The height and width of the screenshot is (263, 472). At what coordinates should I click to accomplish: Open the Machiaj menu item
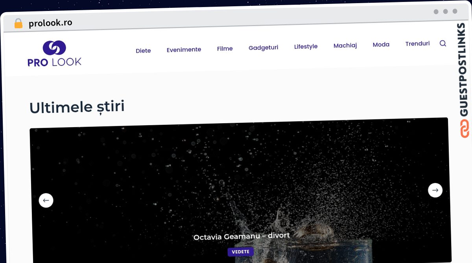[345, 46]
